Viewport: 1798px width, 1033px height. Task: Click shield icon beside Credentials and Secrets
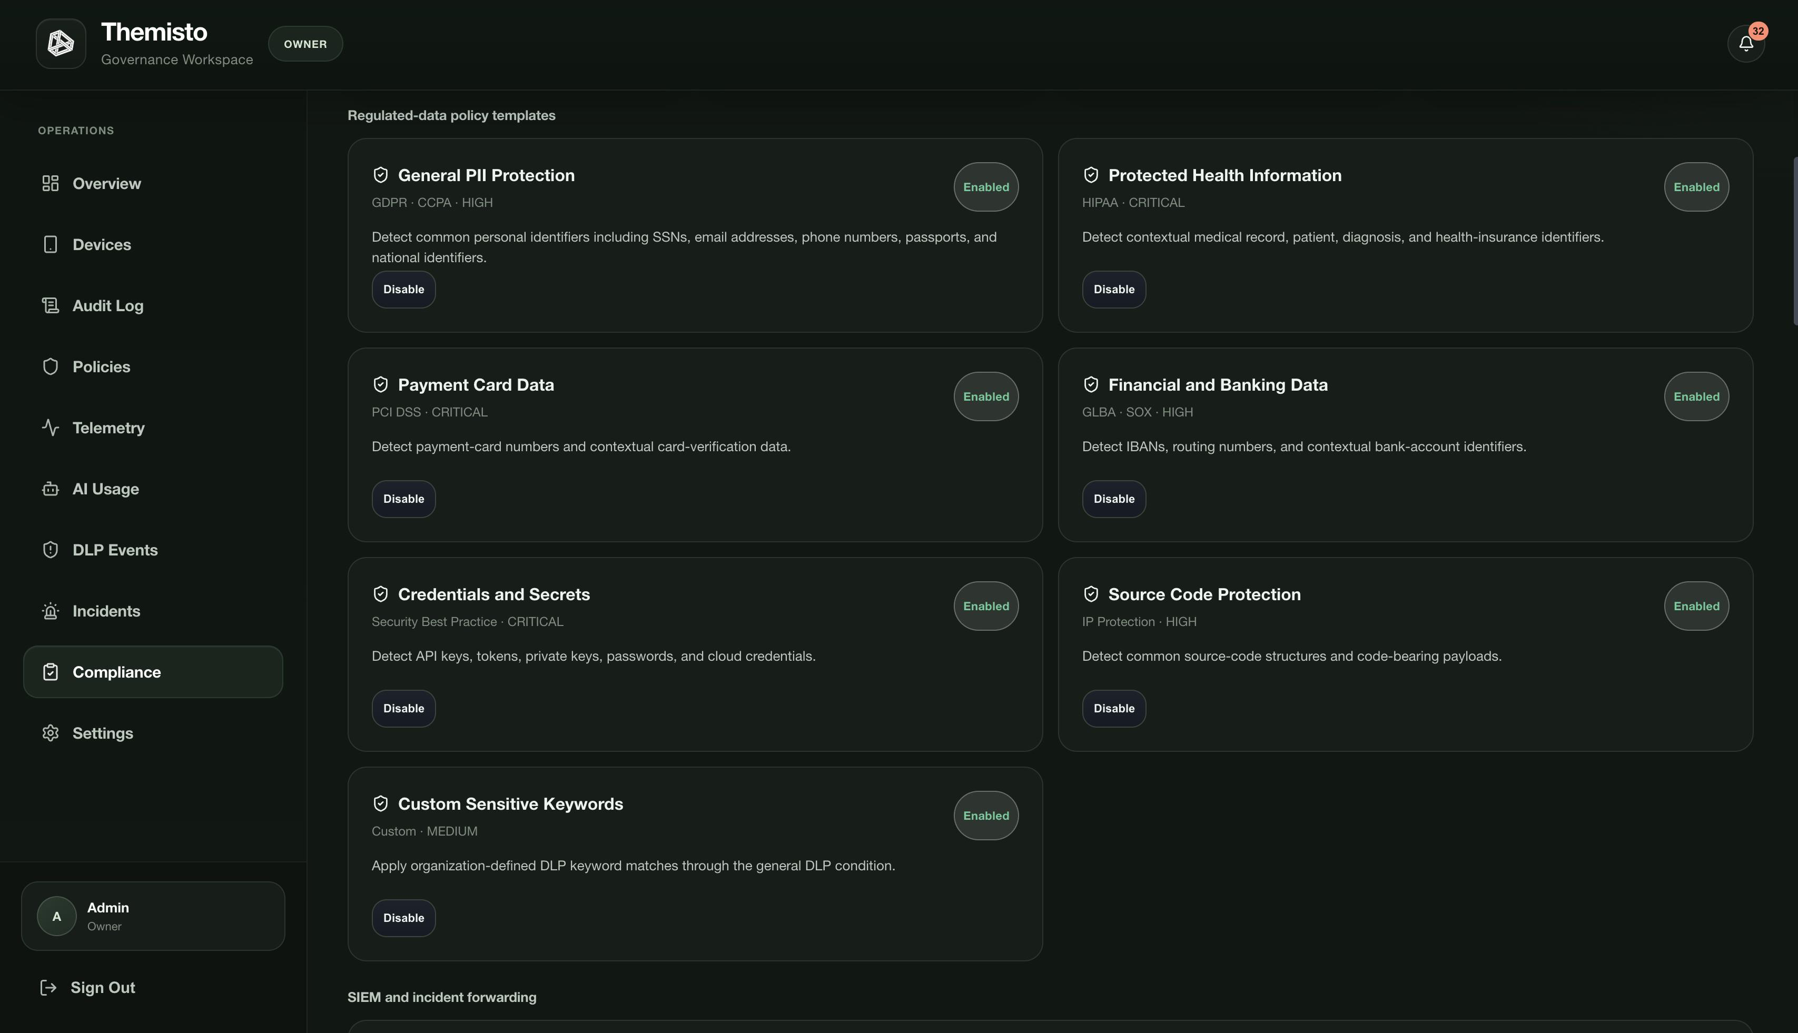[381, 594]
